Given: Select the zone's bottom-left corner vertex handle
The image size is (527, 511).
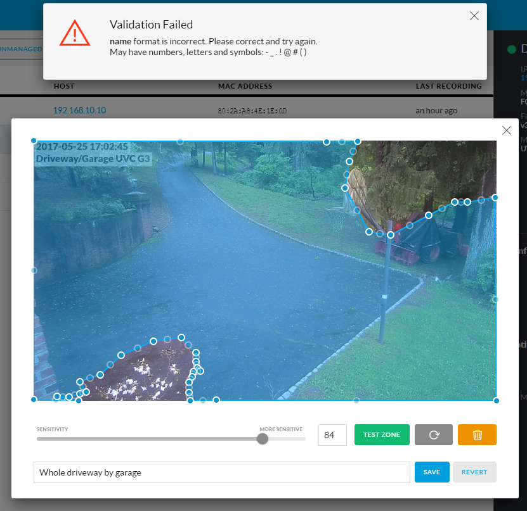Looking at the screenshot, I should 34,400.
